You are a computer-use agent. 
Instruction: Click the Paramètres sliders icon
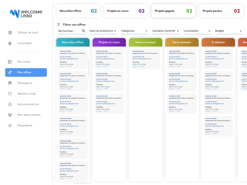10,125
